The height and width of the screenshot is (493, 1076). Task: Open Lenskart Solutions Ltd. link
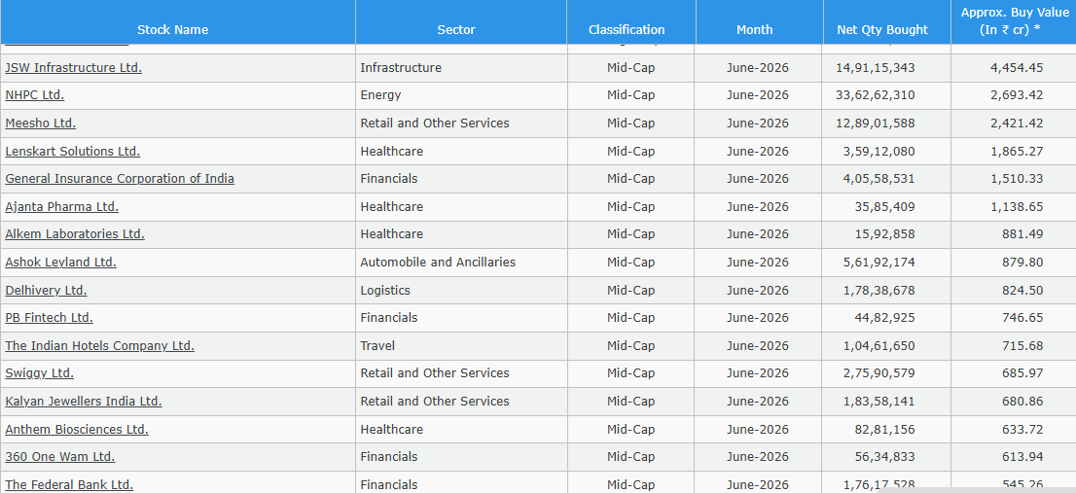73,152
